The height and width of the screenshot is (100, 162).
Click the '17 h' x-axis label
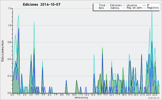click(x=118, y=95)
